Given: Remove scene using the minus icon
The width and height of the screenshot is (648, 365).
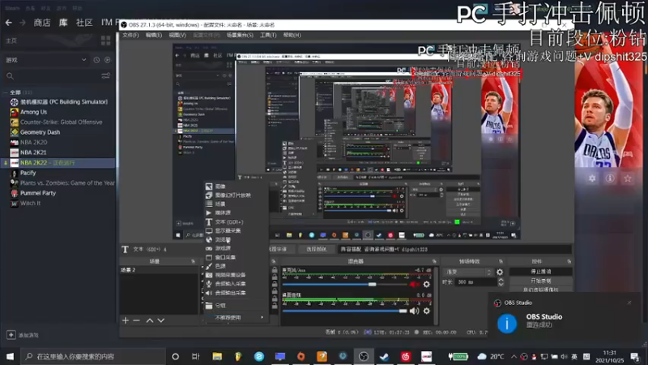Looking at the screenshot, I should coord(136,320).
